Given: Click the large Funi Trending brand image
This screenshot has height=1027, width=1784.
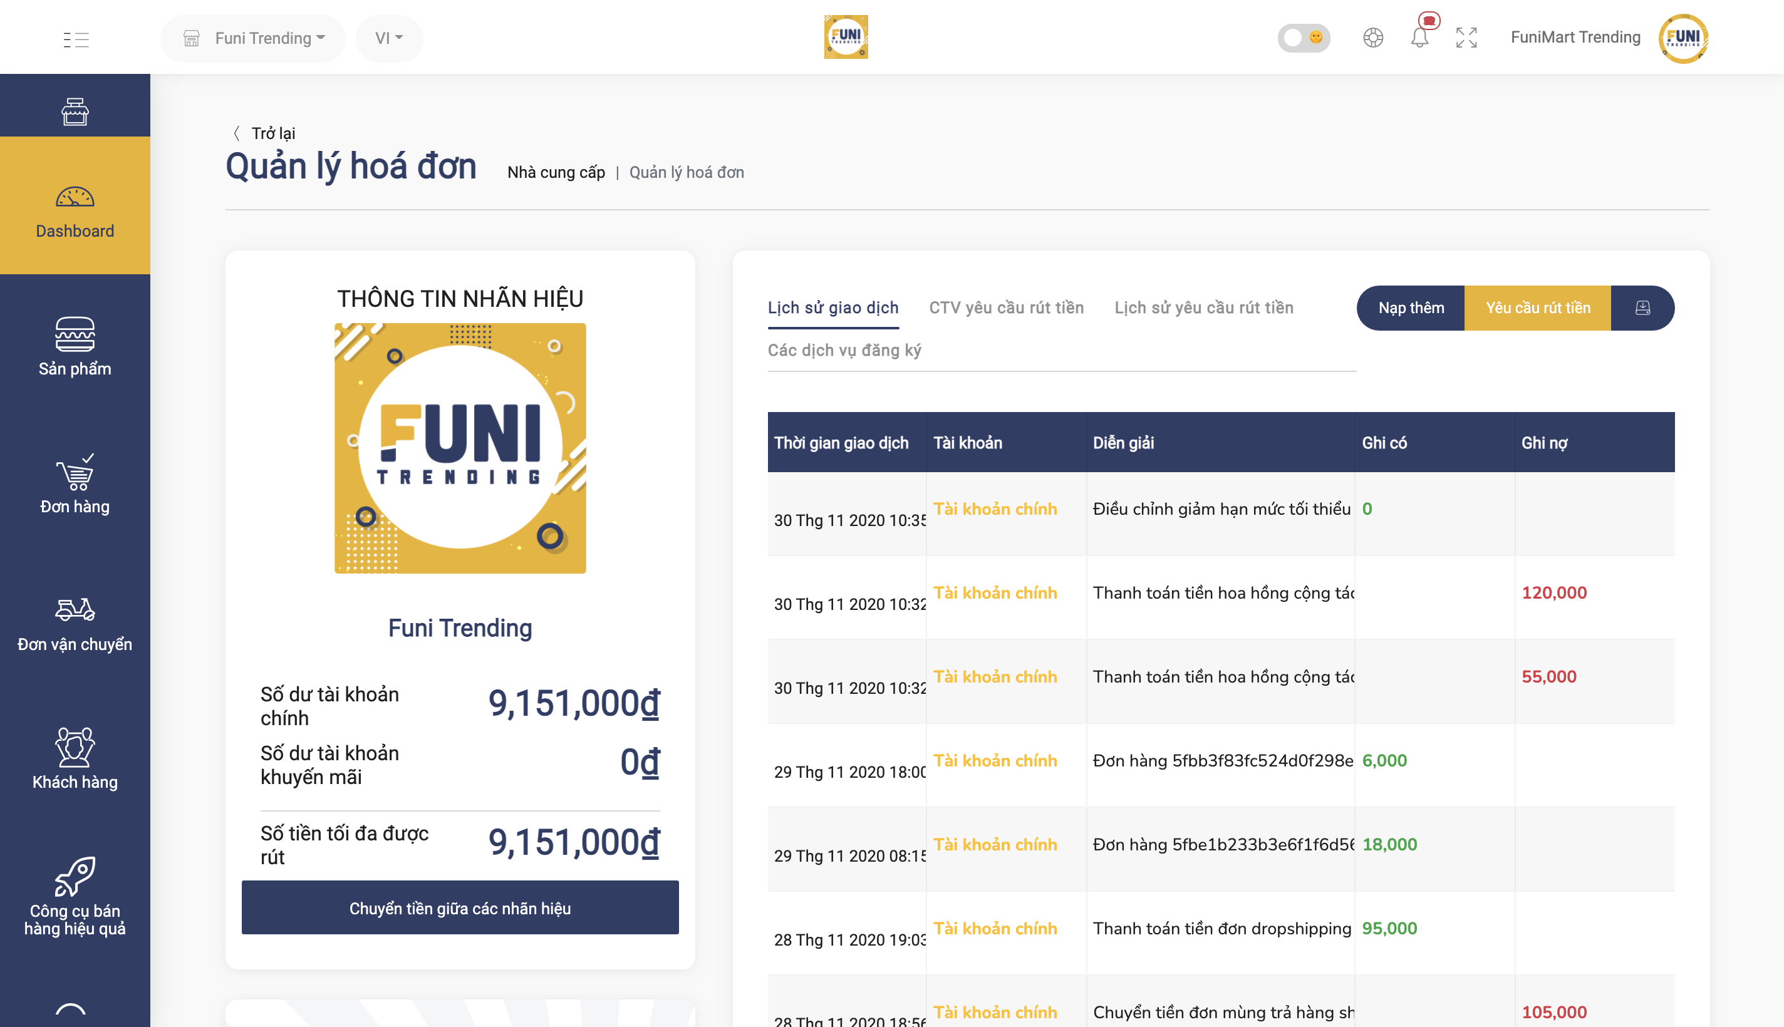Looking at the screenshot, I should click(x=460, y=448).
